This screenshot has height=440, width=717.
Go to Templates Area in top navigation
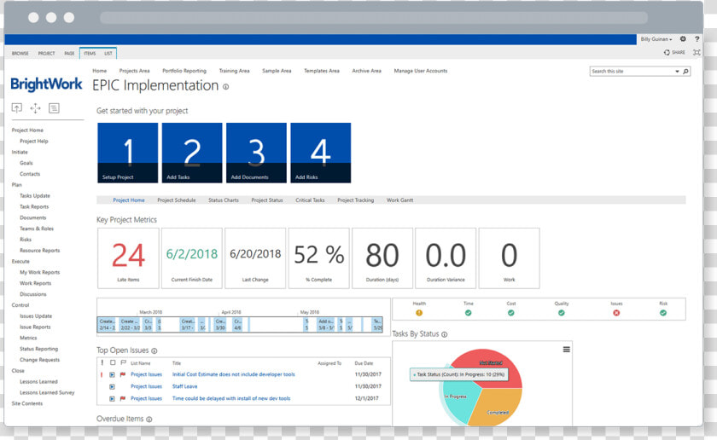322,71
